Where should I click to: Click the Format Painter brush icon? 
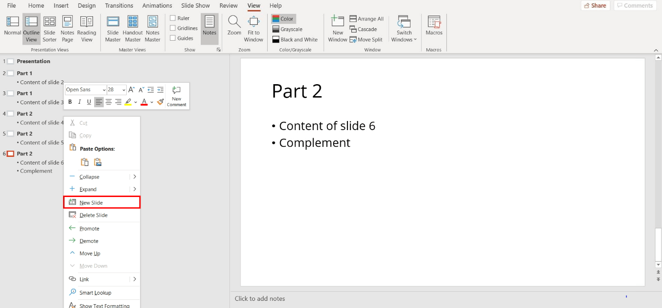[x=161, y=102]
